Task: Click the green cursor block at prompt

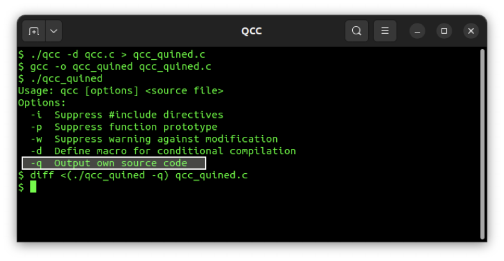Action: tap(33, 187)
